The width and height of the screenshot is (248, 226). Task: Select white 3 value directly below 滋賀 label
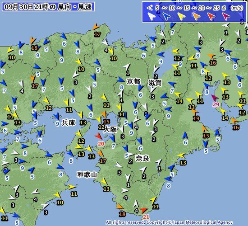point(152,97)
